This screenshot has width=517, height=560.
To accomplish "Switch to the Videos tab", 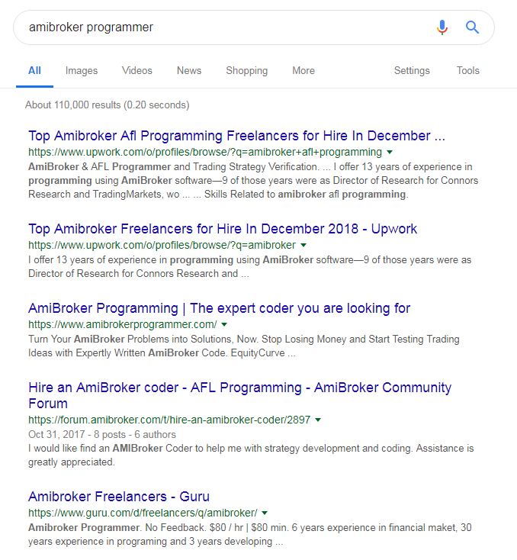I will pos(137,71).
